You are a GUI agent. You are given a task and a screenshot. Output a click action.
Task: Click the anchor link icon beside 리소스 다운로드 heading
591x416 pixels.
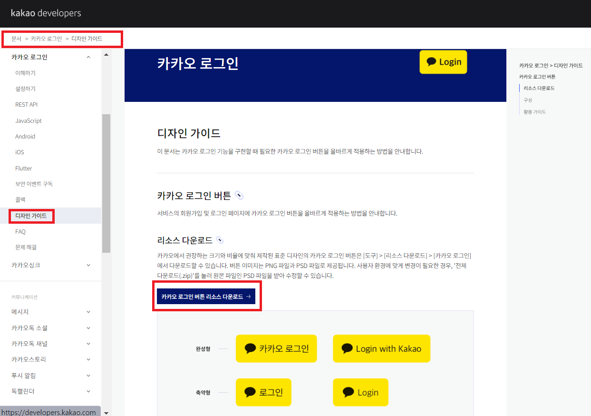[x=220, y=240]
